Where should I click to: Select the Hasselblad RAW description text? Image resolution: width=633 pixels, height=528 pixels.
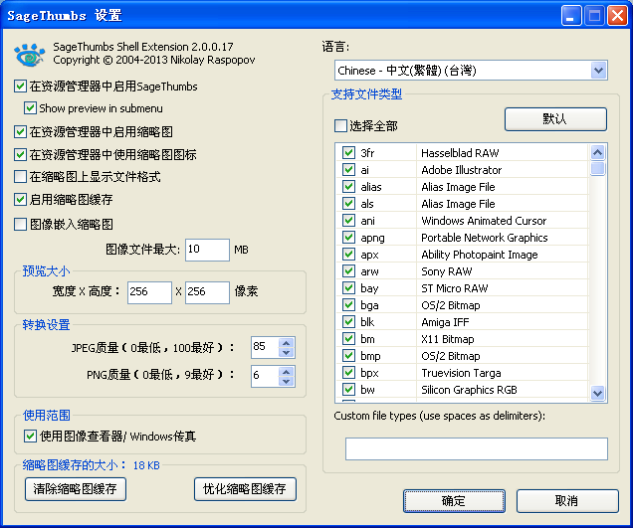460,153
